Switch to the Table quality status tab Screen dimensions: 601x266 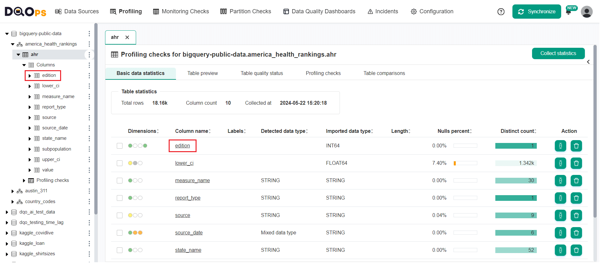pyautogui.click(x=262, y=73)
